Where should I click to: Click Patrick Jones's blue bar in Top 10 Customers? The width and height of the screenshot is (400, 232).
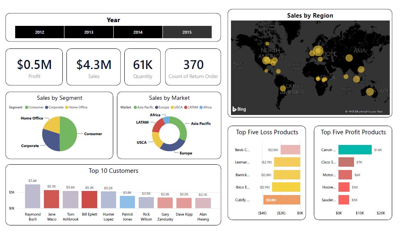[x=127, y=202]
